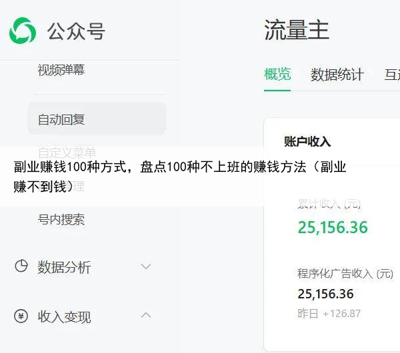
Task: Select the 自动回复 sidebar item
Action: click(61, 120)
